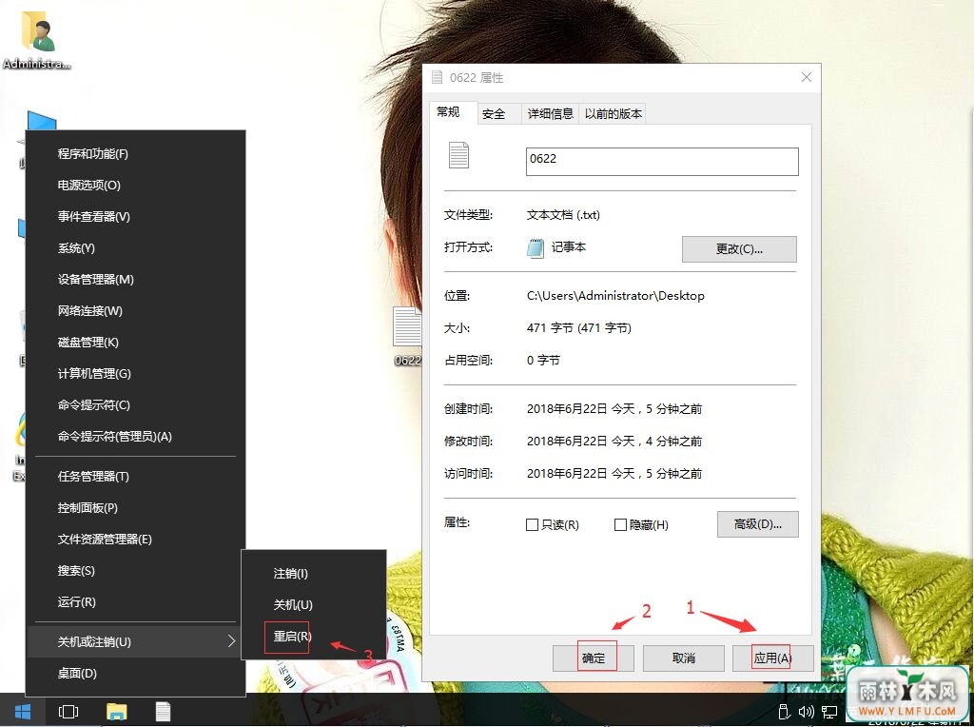Screen dimensions: 974x727
Task: Click the 记事本 program name
Action: 569,247
